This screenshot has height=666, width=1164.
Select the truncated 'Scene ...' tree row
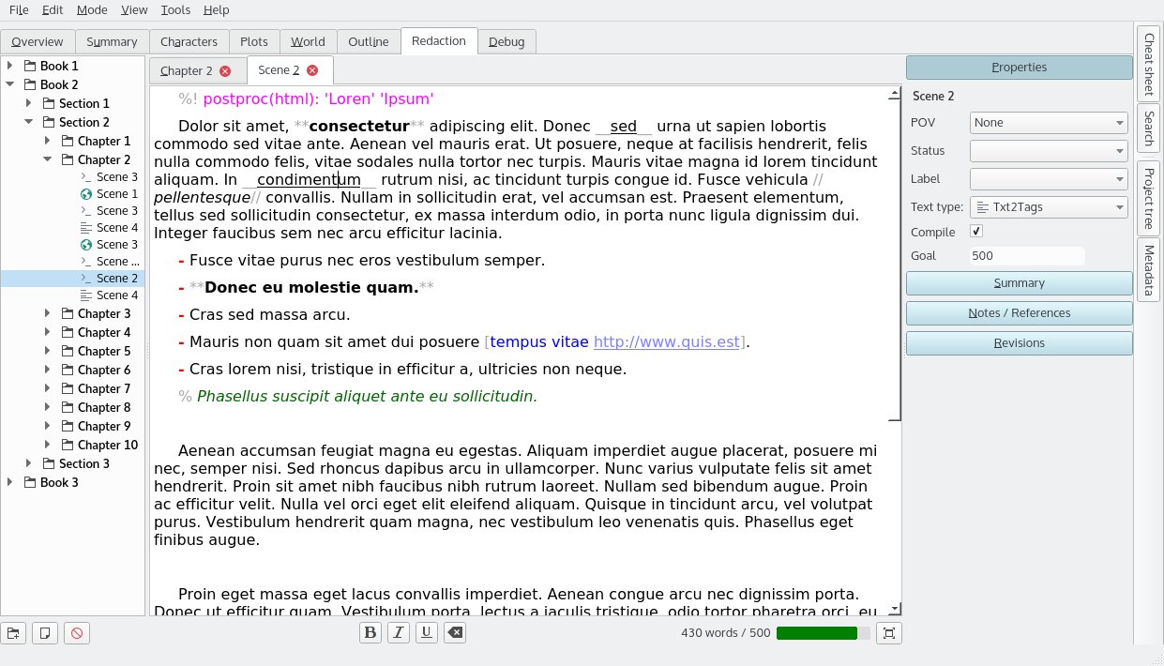(x=74, y=262)
